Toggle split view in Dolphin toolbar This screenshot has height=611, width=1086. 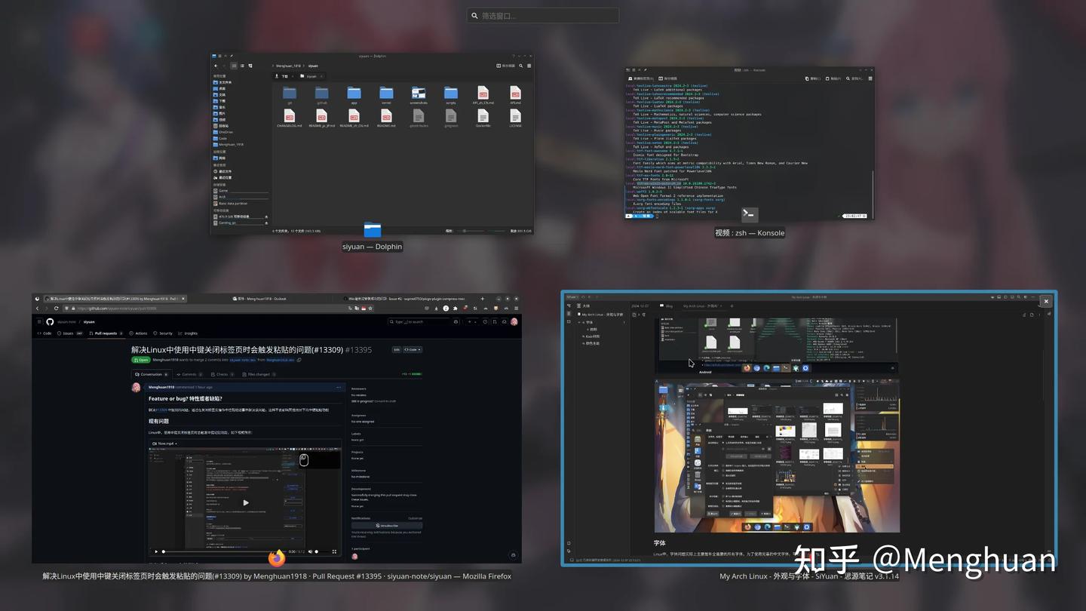pyautogui.click(x=499, y=66)
